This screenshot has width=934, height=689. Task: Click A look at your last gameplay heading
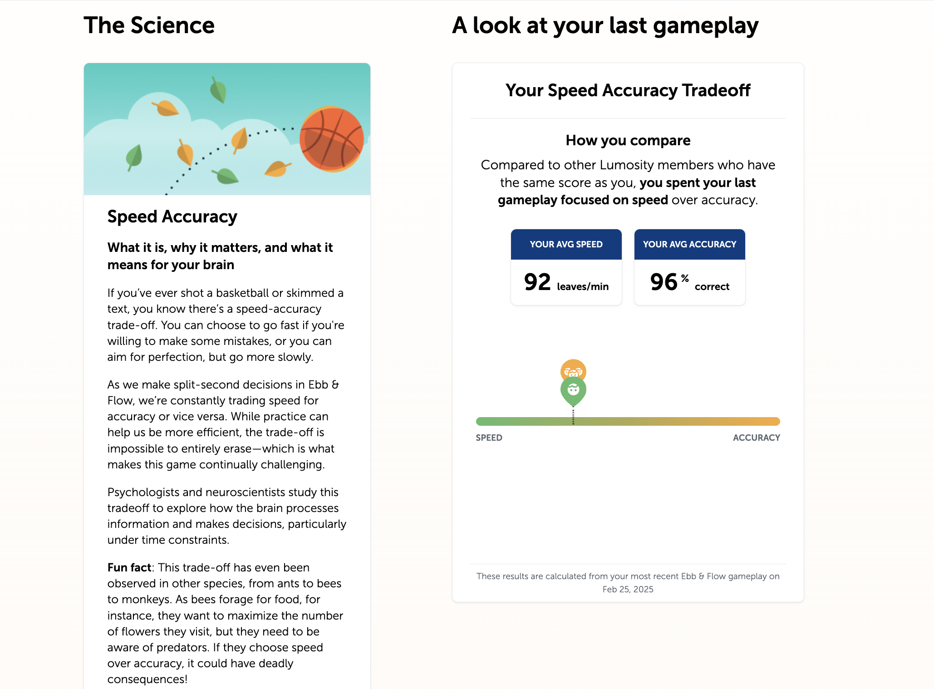pos(605,25)
